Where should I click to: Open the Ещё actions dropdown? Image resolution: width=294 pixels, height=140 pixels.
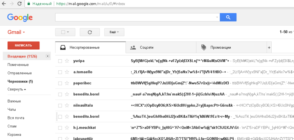pos(114,32)
